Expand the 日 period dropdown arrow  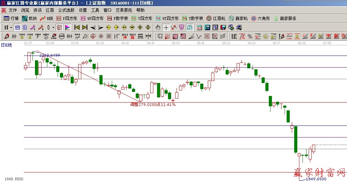click(11, 27)
